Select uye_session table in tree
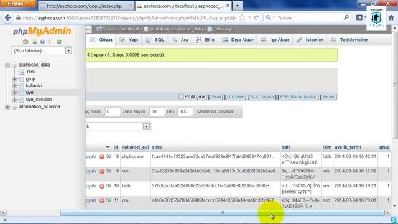This screenshot has width=398, height=224. coord(39,100)
